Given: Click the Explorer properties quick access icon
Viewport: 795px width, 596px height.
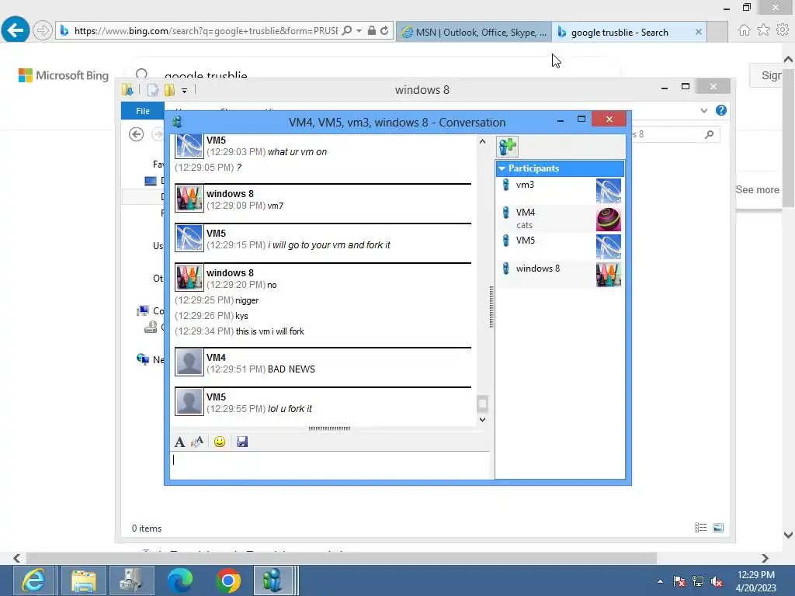Looking at the screenshot, I should pos(152,90).
